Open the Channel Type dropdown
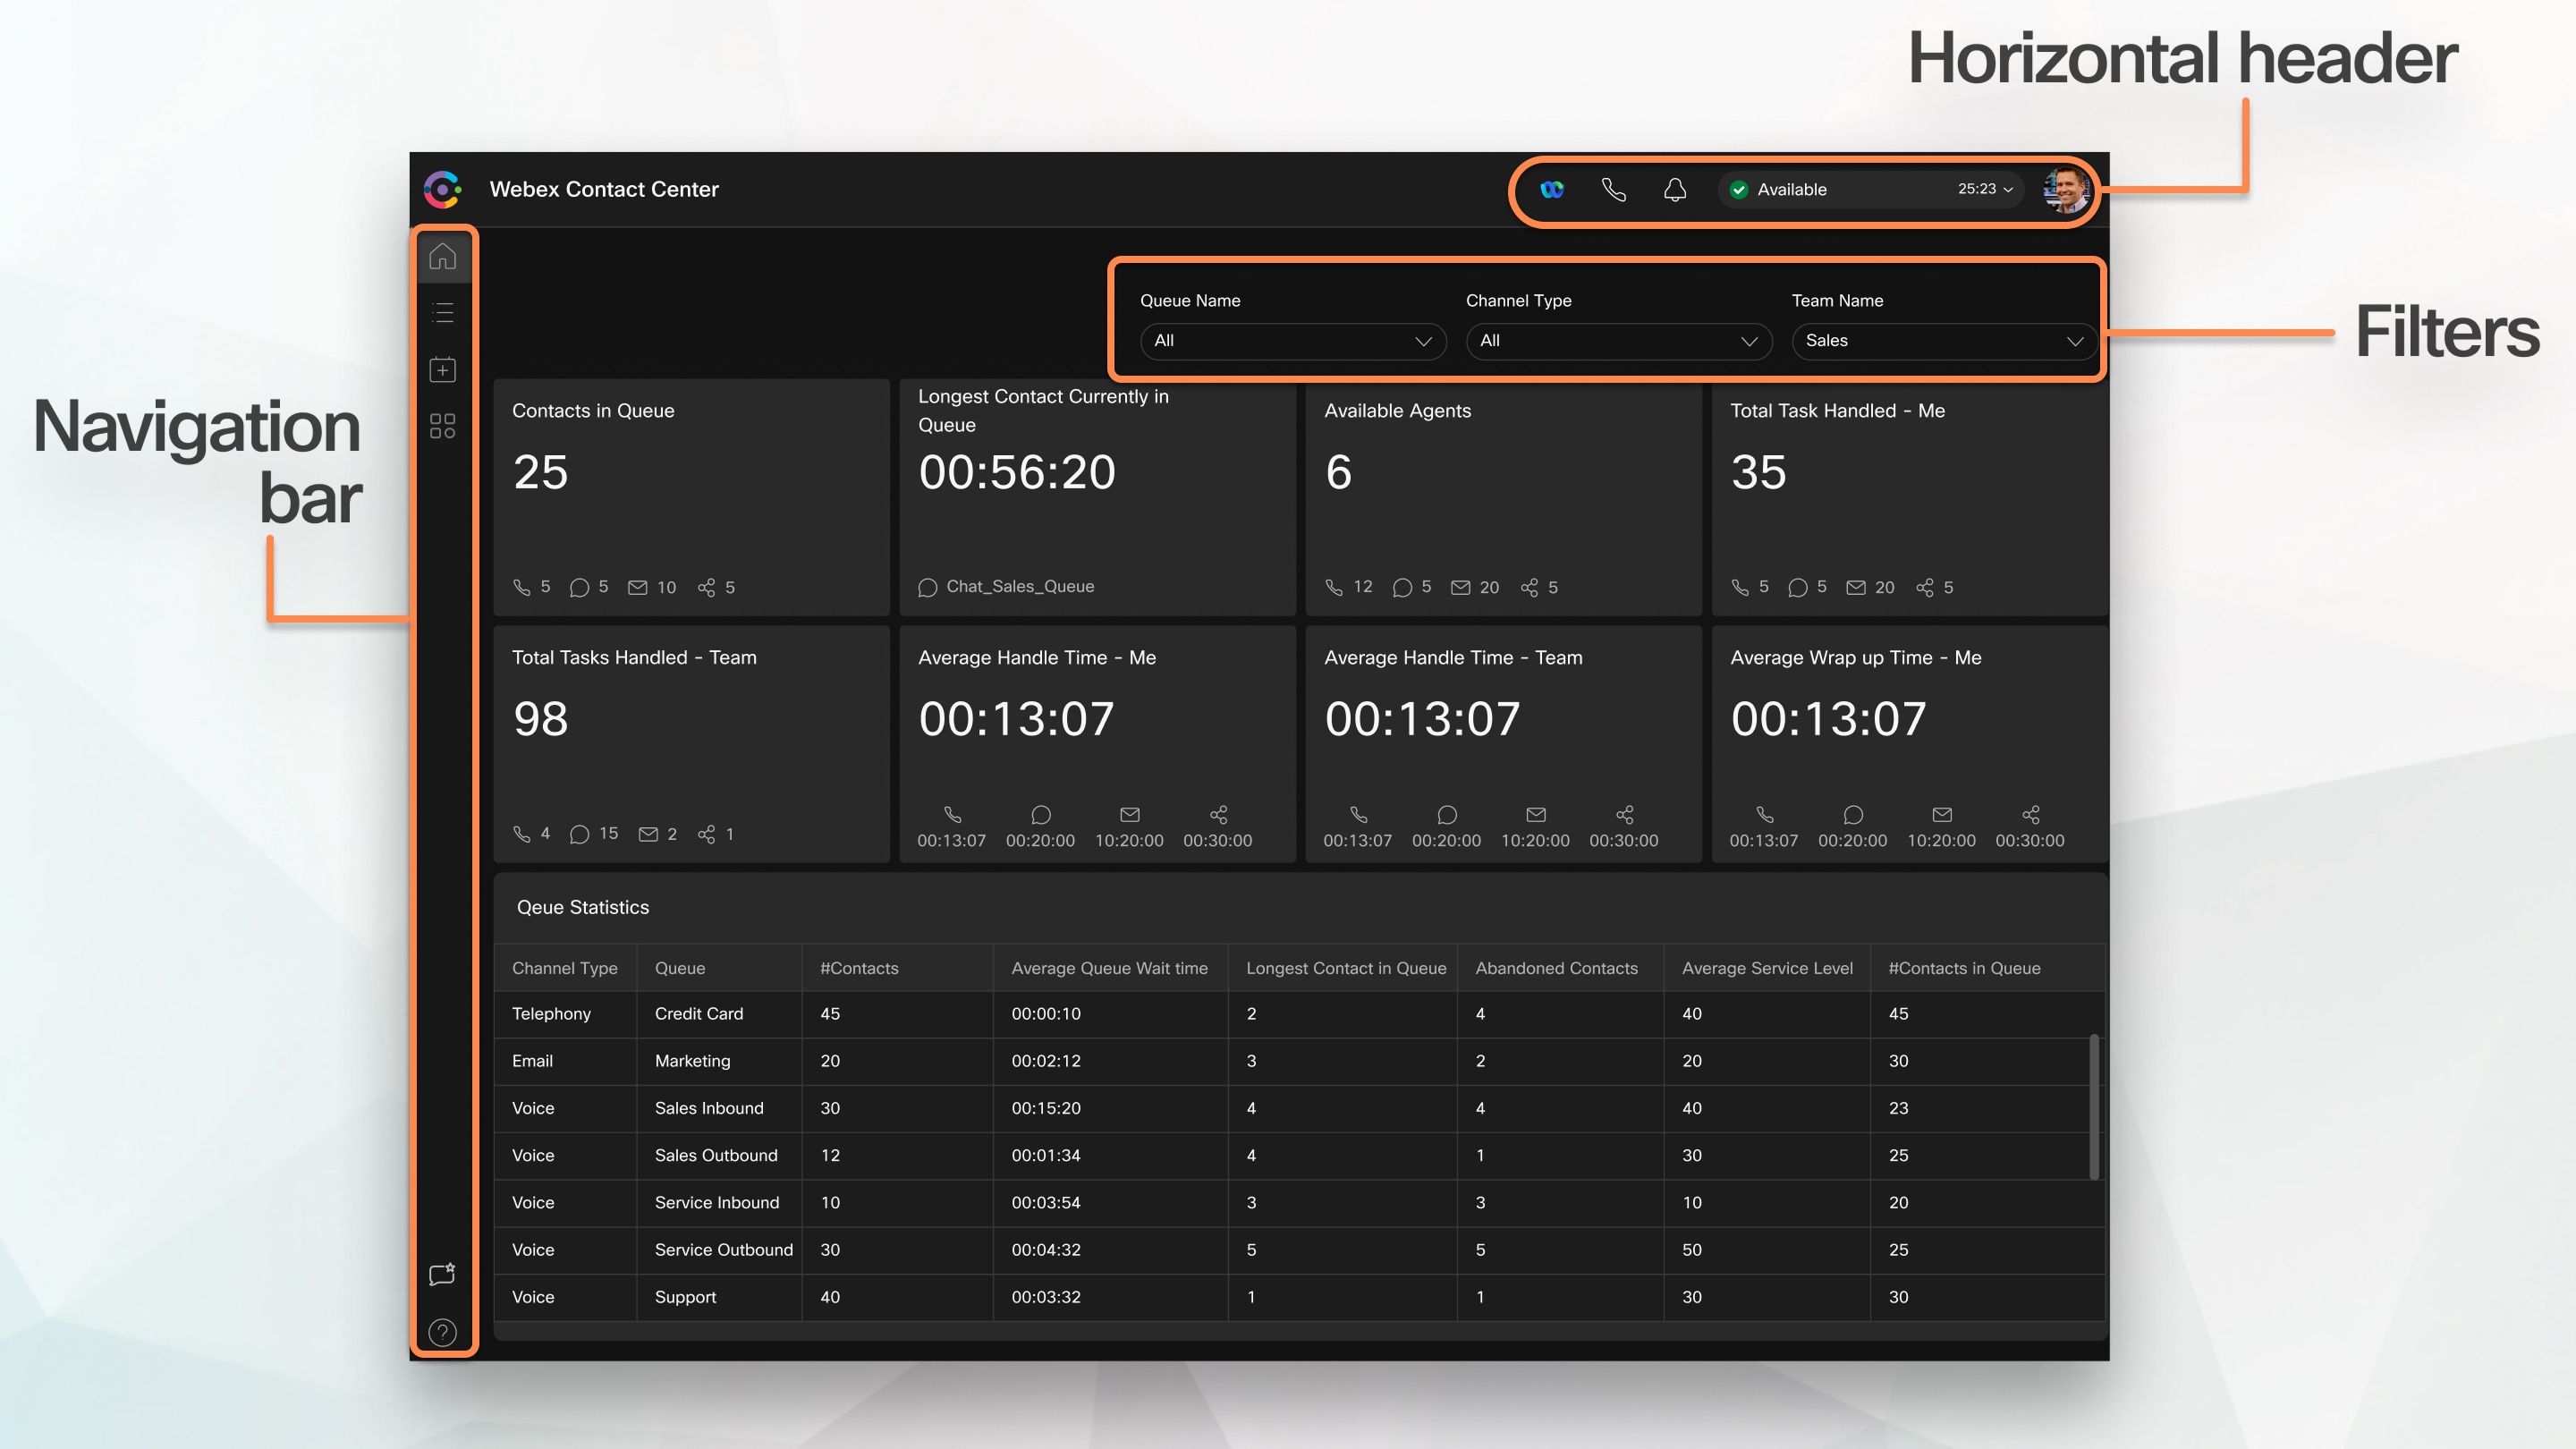Screen dimensions: 2576x1449 coord(1618,341)
